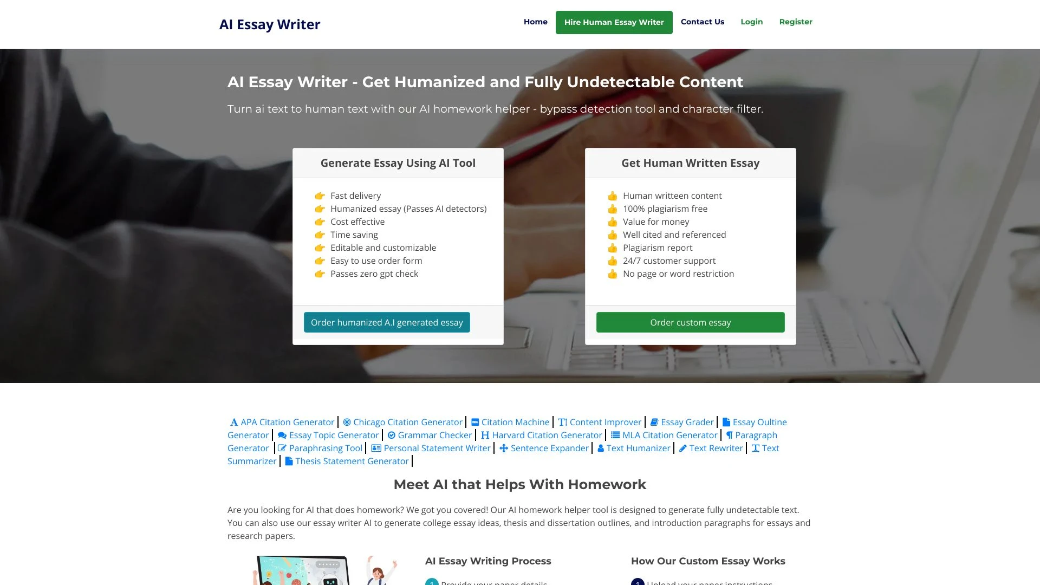Click the APA Citation Generator icon
Screen dimensions: 1040x585
pyautogui.click(x=233, y=421)
